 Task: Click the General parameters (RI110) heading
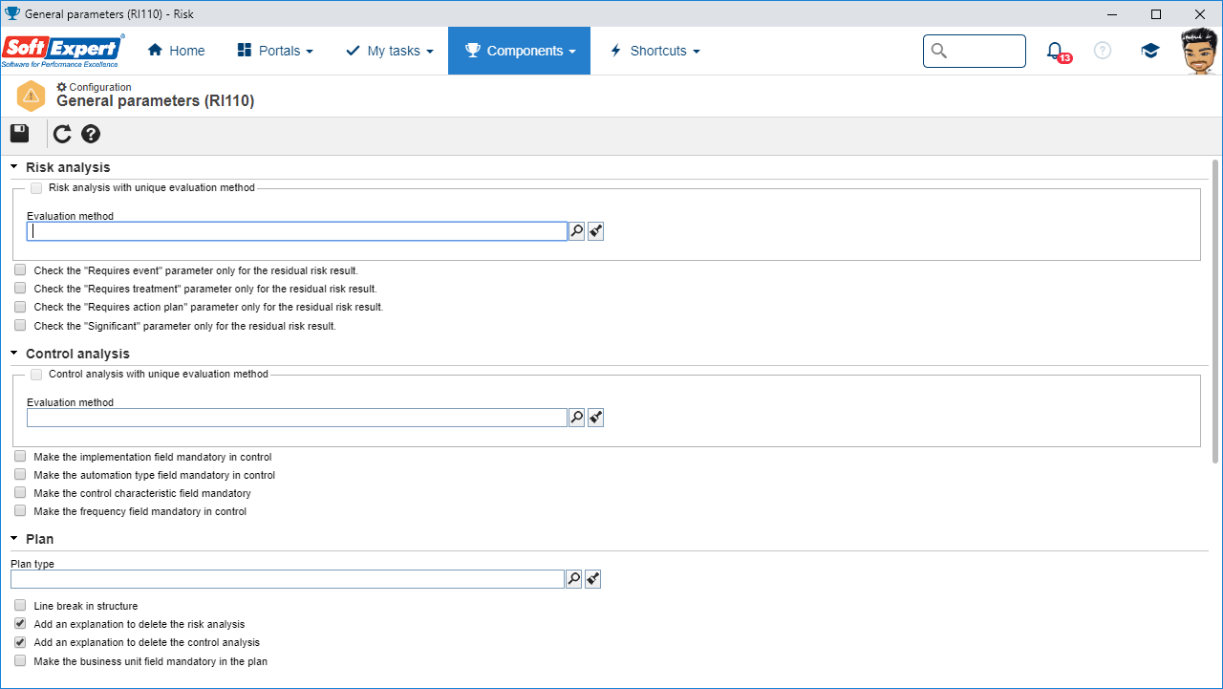156,100
